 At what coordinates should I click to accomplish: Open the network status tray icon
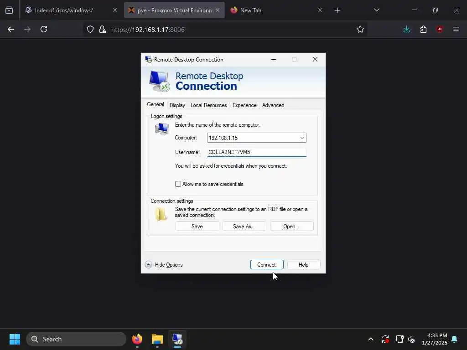[400, 339]
